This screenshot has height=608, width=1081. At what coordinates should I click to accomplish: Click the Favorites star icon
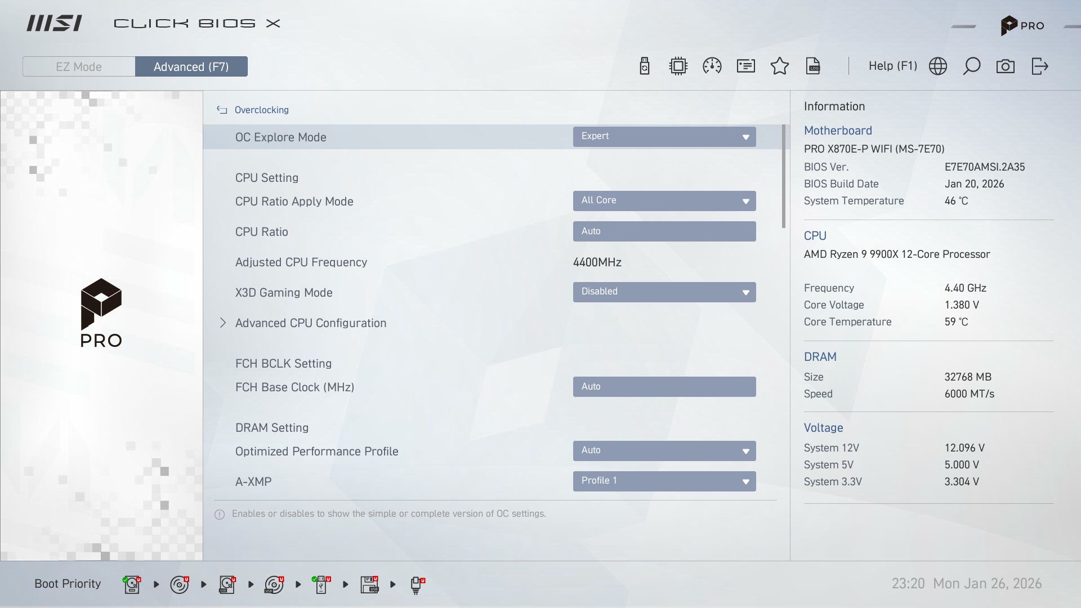(780, 66)
